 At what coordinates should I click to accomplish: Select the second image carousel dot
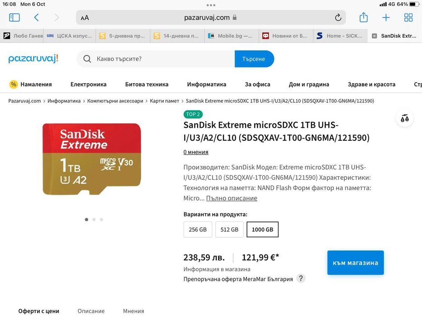(94, 220)
